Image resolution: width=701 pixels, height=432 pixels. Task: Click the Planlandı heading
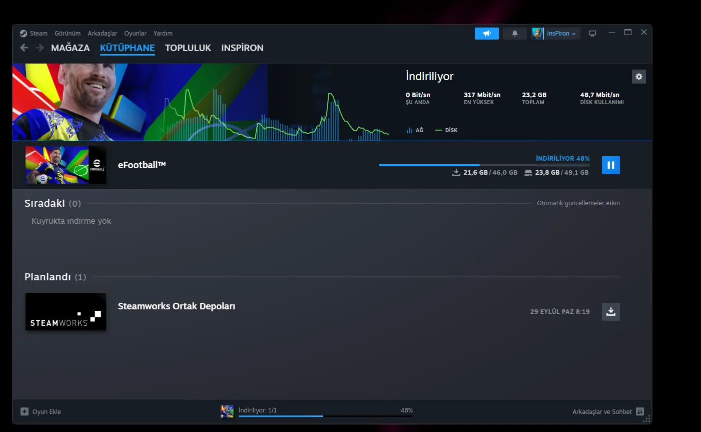click(x=48, y=277)
